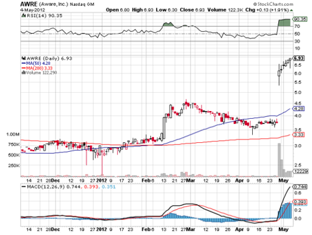Click the 90.35 RSI value badge
Screen dimensions: 312x235
pos(300,19)
